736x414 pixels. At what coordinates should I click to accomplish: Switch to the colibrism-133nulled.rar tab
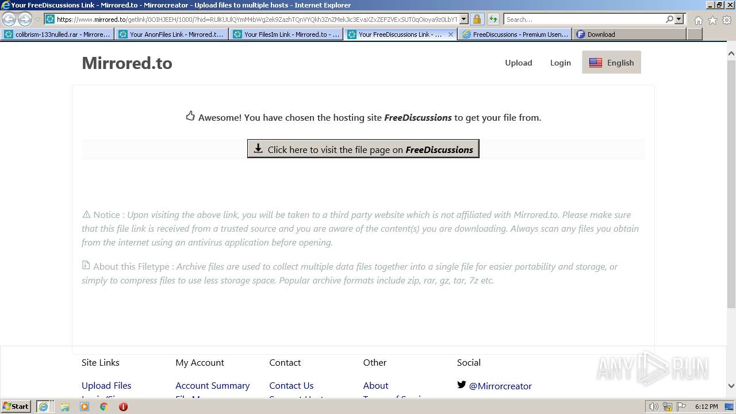57,34
